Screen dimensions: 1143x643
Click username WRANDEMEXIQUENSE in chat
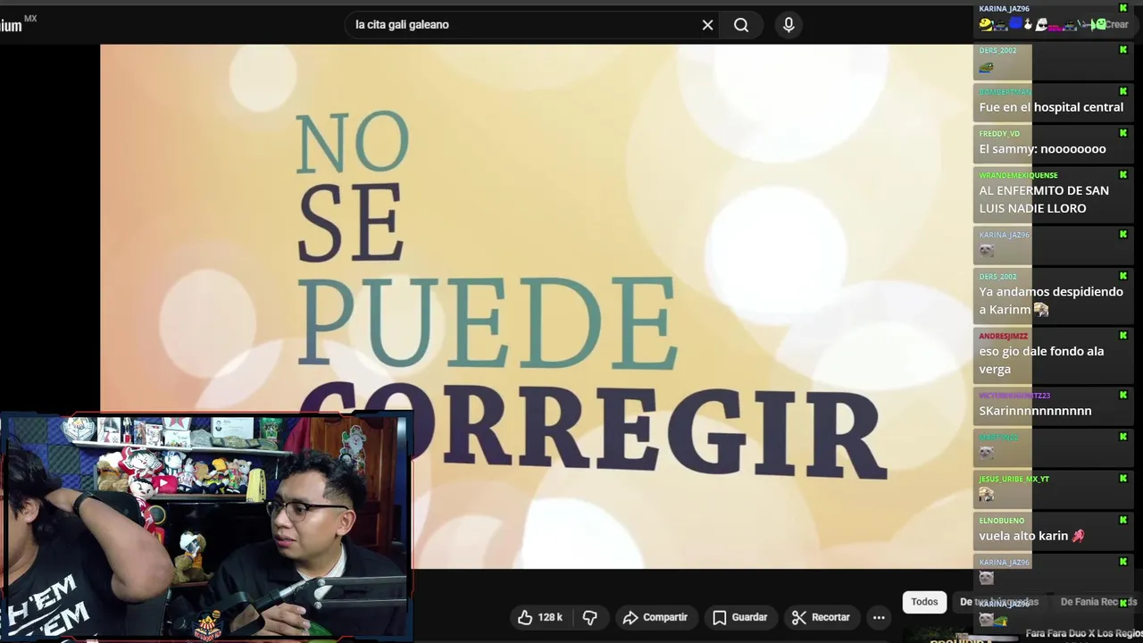[x=1018, y=175]
